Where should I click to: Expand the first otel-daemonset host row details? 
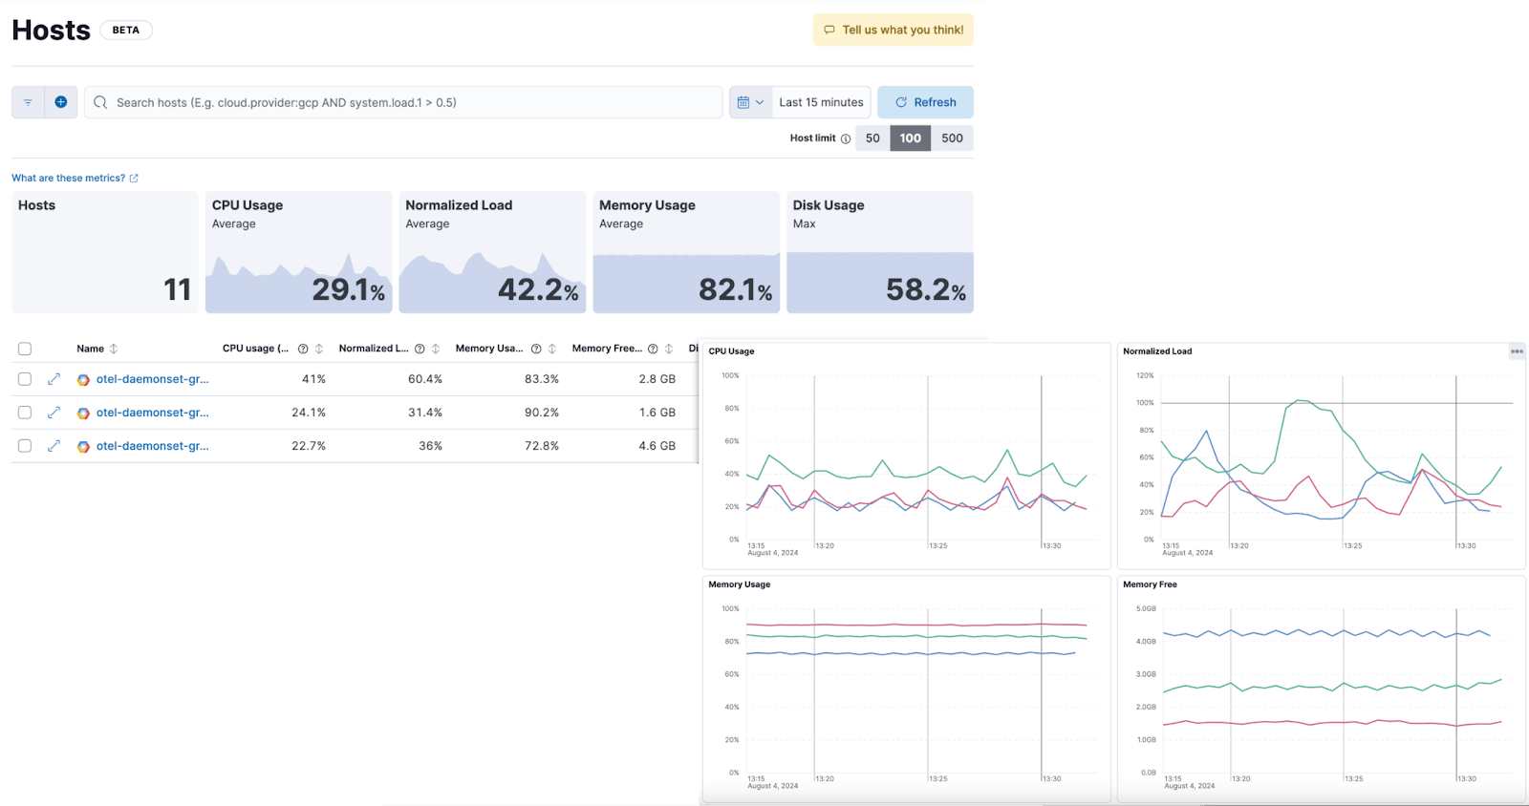click(54, 379)
